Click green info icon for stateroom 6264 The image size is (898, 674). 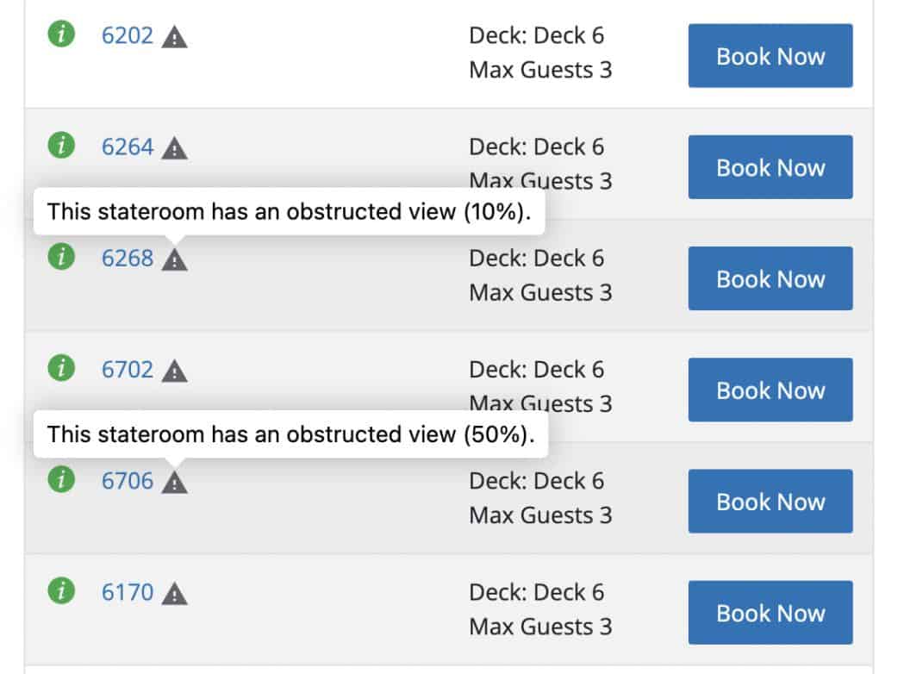[x=60, y=146]
